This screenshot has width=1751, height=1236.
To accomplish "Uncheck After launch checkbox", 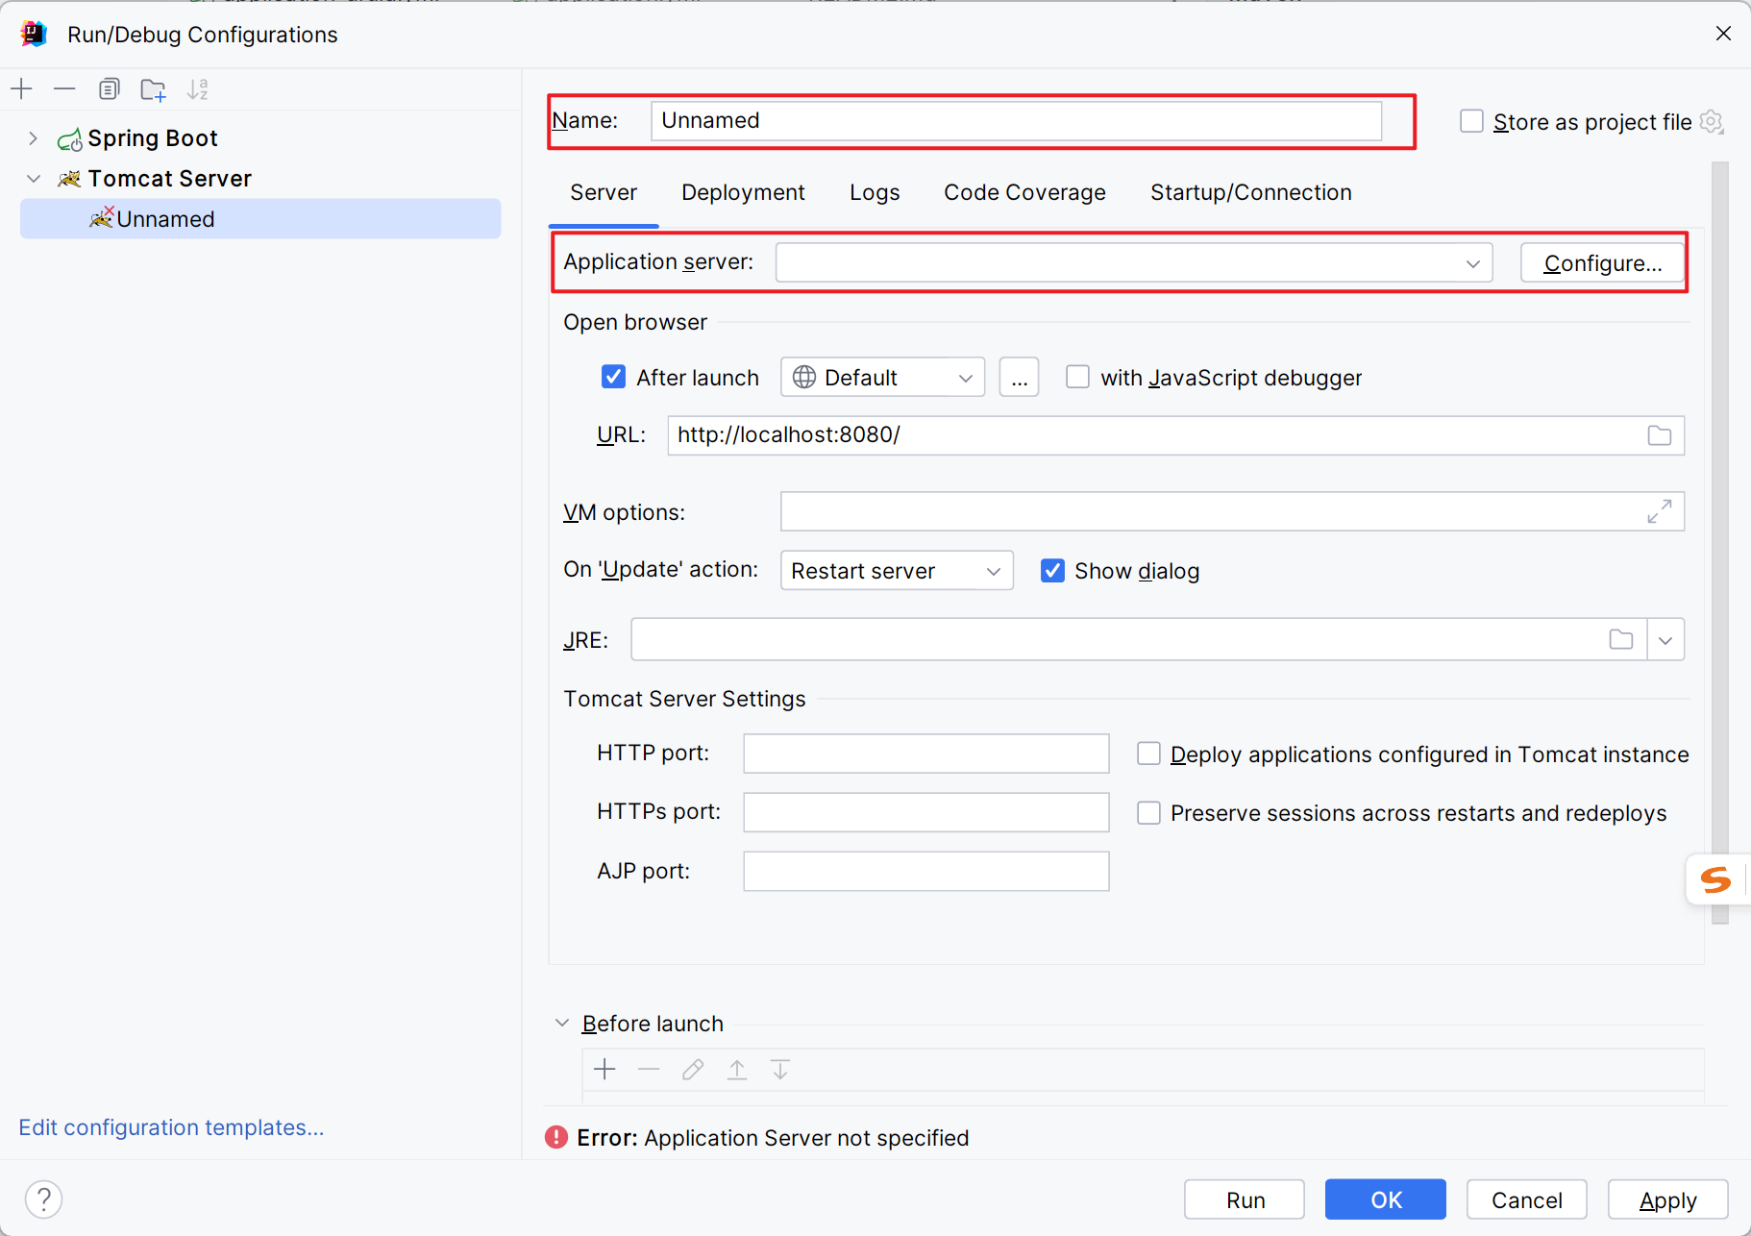I will [613, 377].
